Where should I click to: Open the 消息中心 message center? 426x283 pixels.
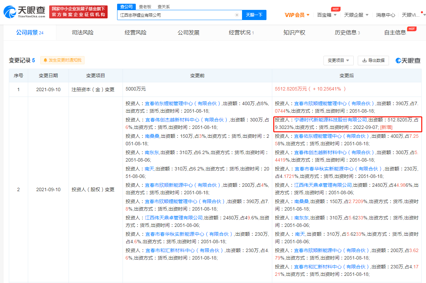(x=385, y=15)
